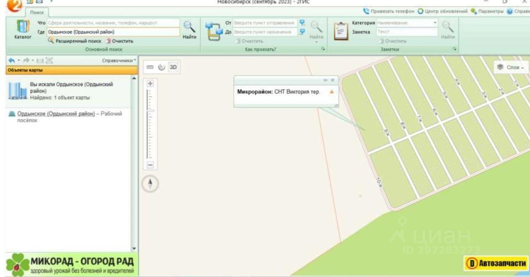Click the Автозапчасти banner button
The image size is (530, 277).
(x=496, y=262)
